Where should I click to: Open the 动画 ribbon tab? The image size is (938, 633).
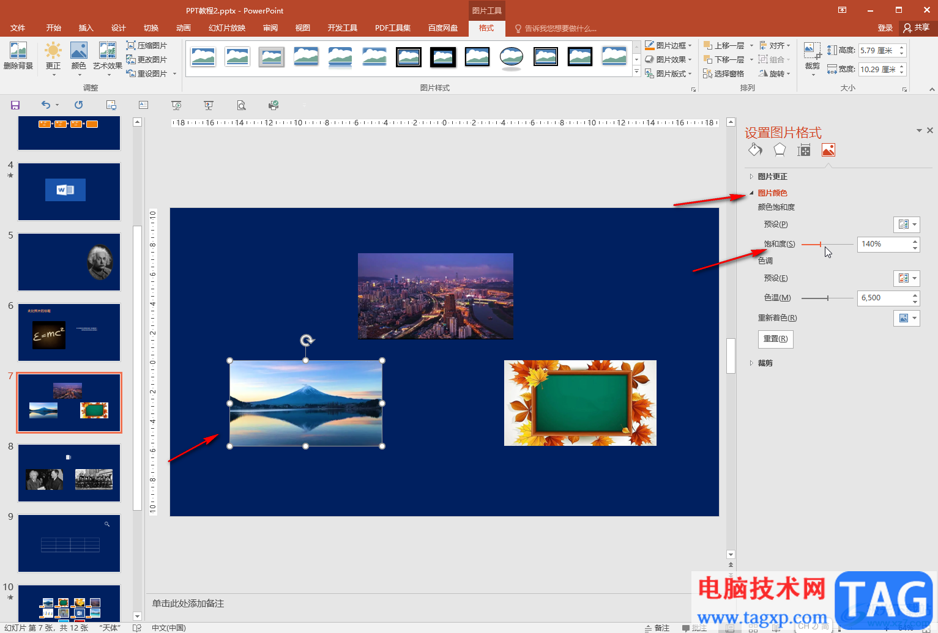pos(183,28)
